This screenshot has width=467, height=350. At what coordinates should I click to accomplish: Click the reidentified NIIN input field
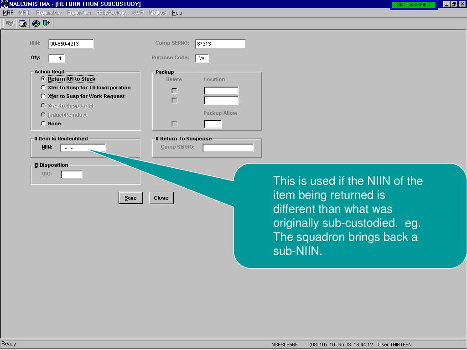[83, 148]
